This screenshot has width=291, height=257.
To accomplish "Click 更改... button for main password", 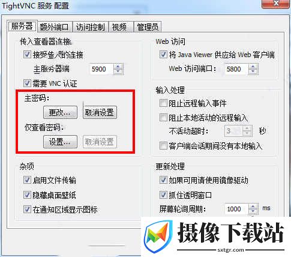I will 60,112.
